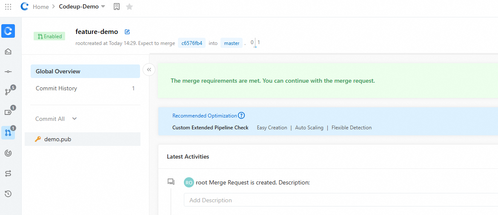The width and height of the screenshot is (498, 215).
Task: Open the c6576fb4 source commit link
Action: pos(192,43)
